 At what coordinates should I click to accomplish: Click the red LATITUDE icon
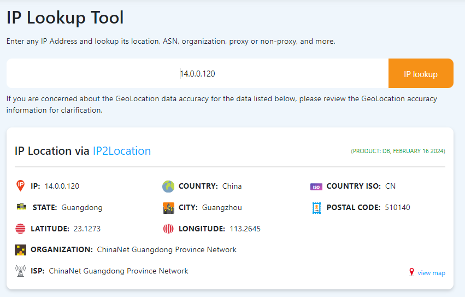click(x=20, y=229)
